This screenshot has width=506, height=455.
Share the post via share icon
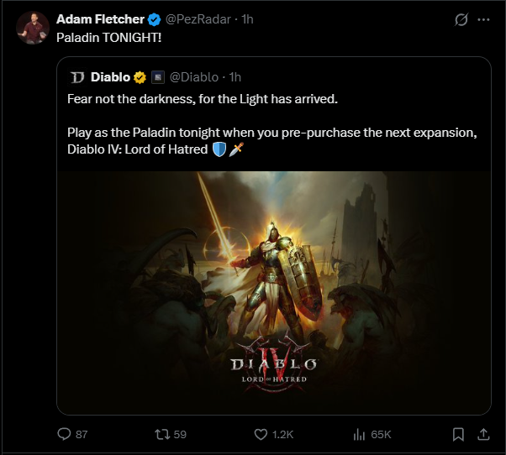click(483, 434)
